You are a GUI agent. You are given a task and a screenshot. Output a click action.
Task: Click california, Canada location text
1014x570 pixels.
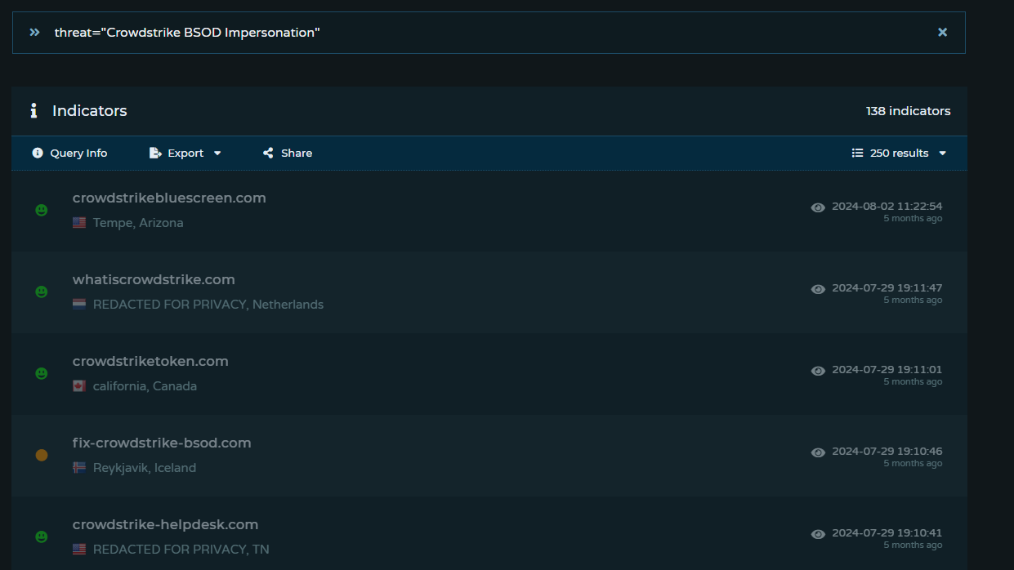(x=145, y=386)
